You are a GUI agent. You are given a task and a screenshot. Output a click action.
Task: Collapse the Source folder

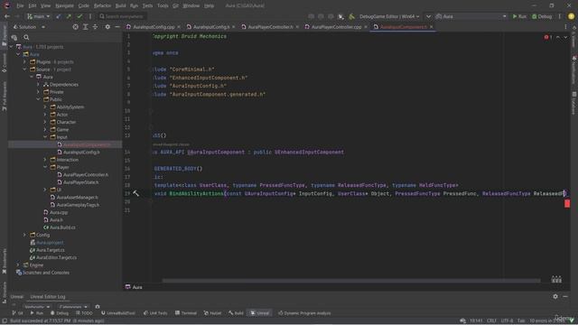[24, 70]
